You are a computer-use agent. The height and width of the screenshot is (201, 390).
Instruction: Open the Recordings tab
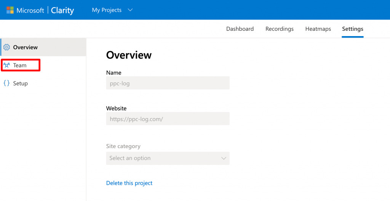pyautogui.click(x=279, y=29)
